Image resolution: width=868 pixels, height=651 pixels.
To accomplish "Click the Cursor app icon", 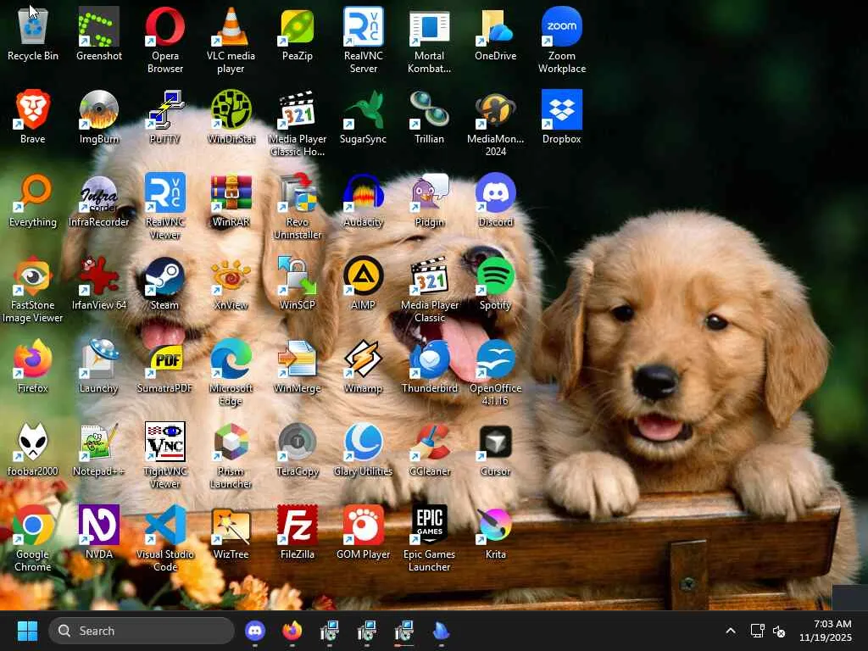I will click(x=495, y=449).
